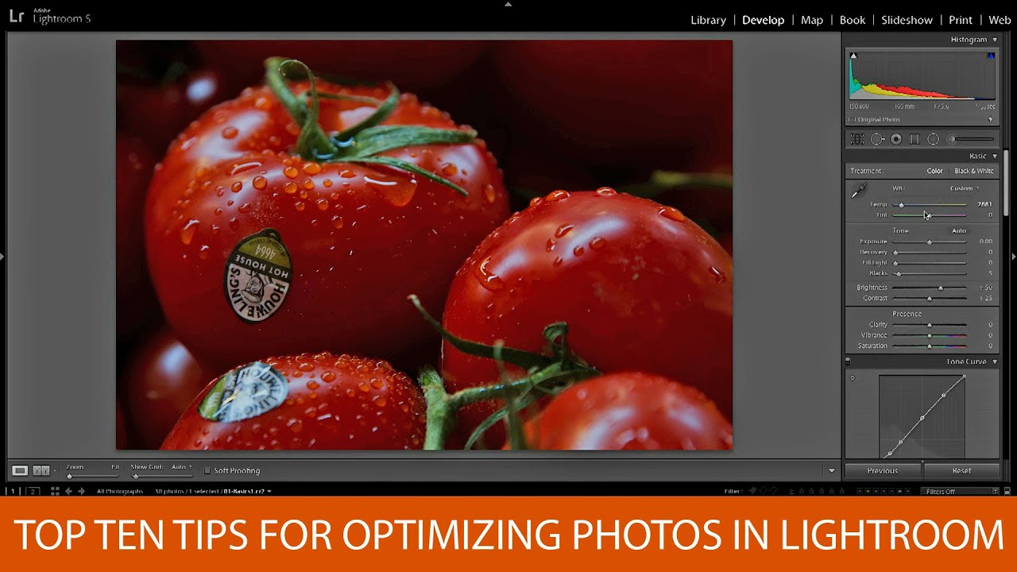Click Fit zoom level in toolbar
The image size is (1017, 572).
115,467
